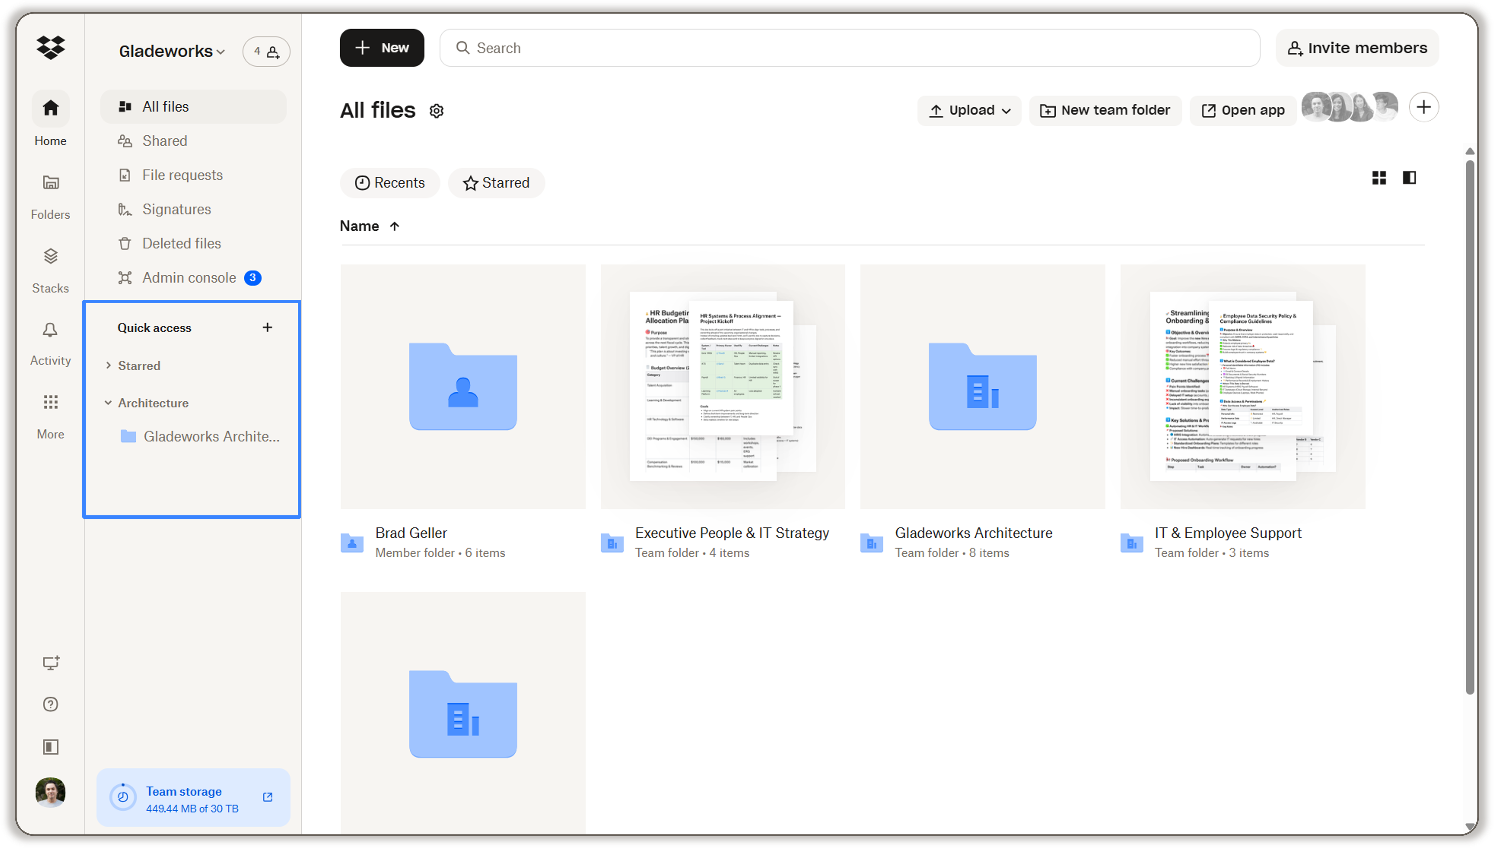Screen dimensions: 1494x848
Task: Click IT & Employee Support name
Action: (x=1228, y=534)
